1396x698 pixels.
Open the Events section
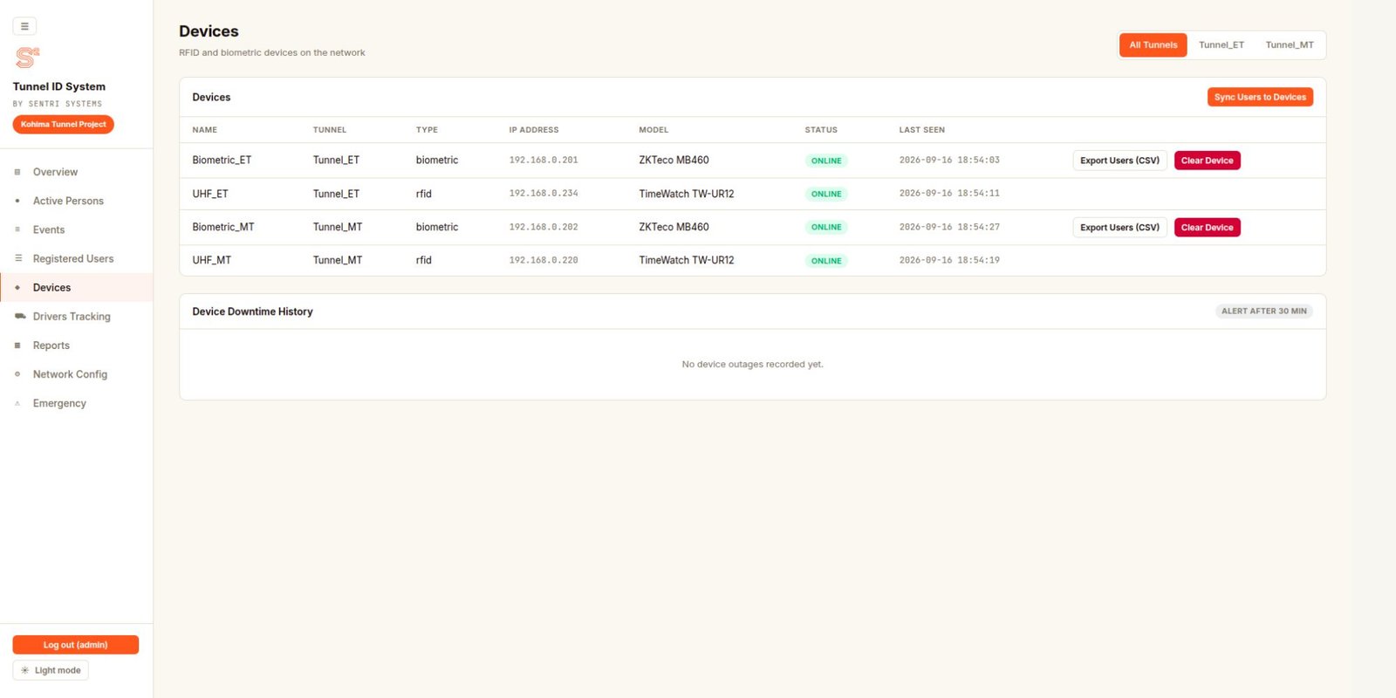(x=77, y=229)
